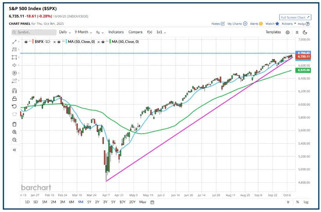Click the Full Screen Chart button

coord(295,17)
